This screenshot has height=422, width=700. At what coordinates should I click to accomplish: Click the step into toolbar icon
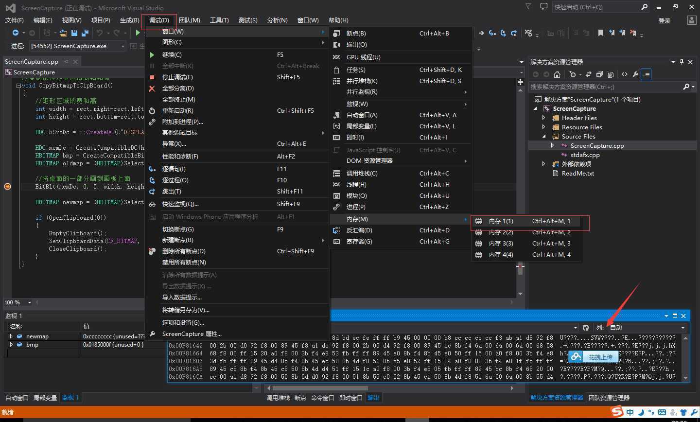492,33
